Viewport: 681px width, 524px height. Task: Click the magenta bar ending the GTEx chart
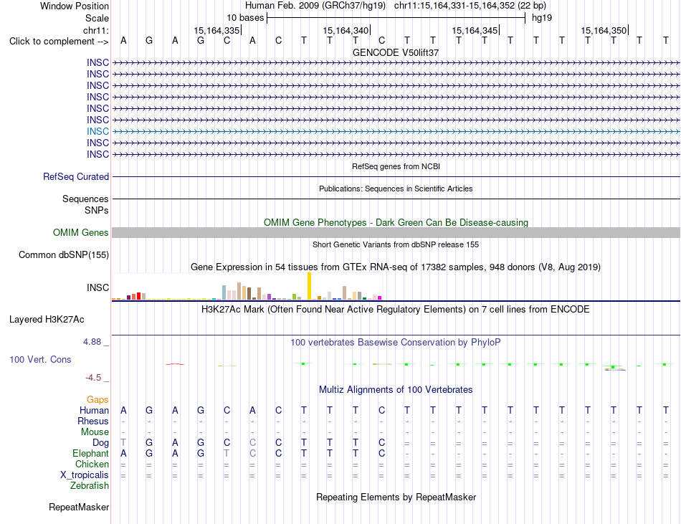380,297
